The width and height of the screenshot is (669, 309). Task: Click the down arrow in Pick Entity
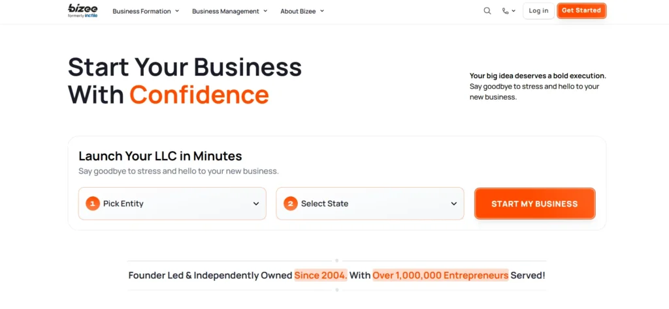[x=256, y=203]
